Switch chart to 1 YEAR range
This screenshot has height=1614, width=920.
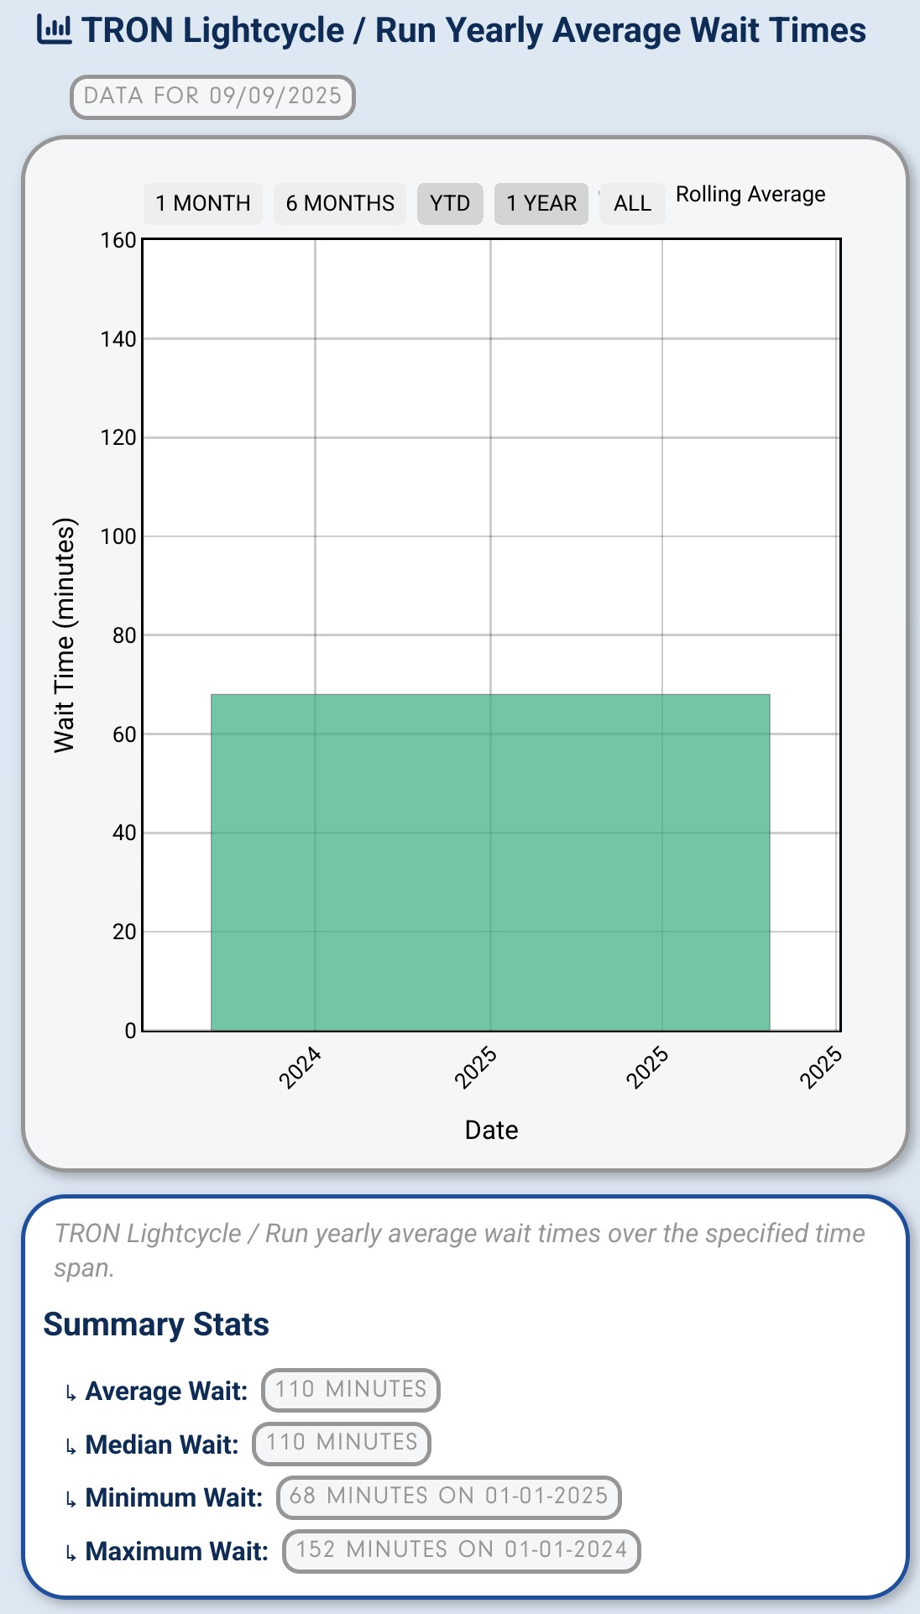(x=541, y=204)
